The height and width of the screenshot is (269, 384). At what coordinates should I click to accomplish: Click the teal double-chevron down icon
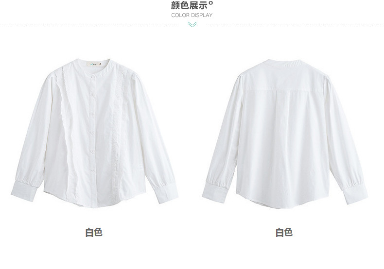192,24
